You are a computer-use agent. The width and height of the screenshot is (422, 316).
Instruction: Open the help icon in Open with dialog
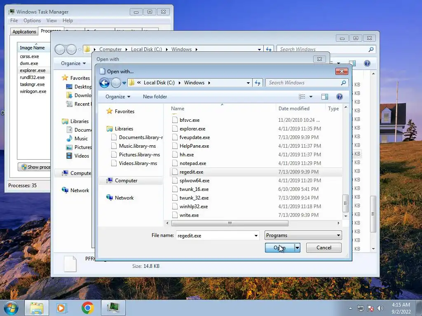(340, 96)
